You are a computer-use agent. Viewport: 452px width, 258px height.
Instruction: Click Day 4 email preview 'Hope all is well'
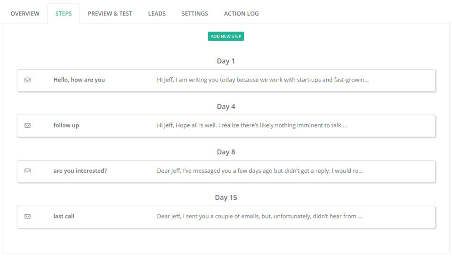point(251,126)
